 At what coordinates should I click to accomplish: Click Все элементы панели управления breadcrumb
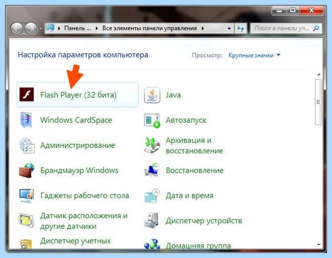pos(149,28)
